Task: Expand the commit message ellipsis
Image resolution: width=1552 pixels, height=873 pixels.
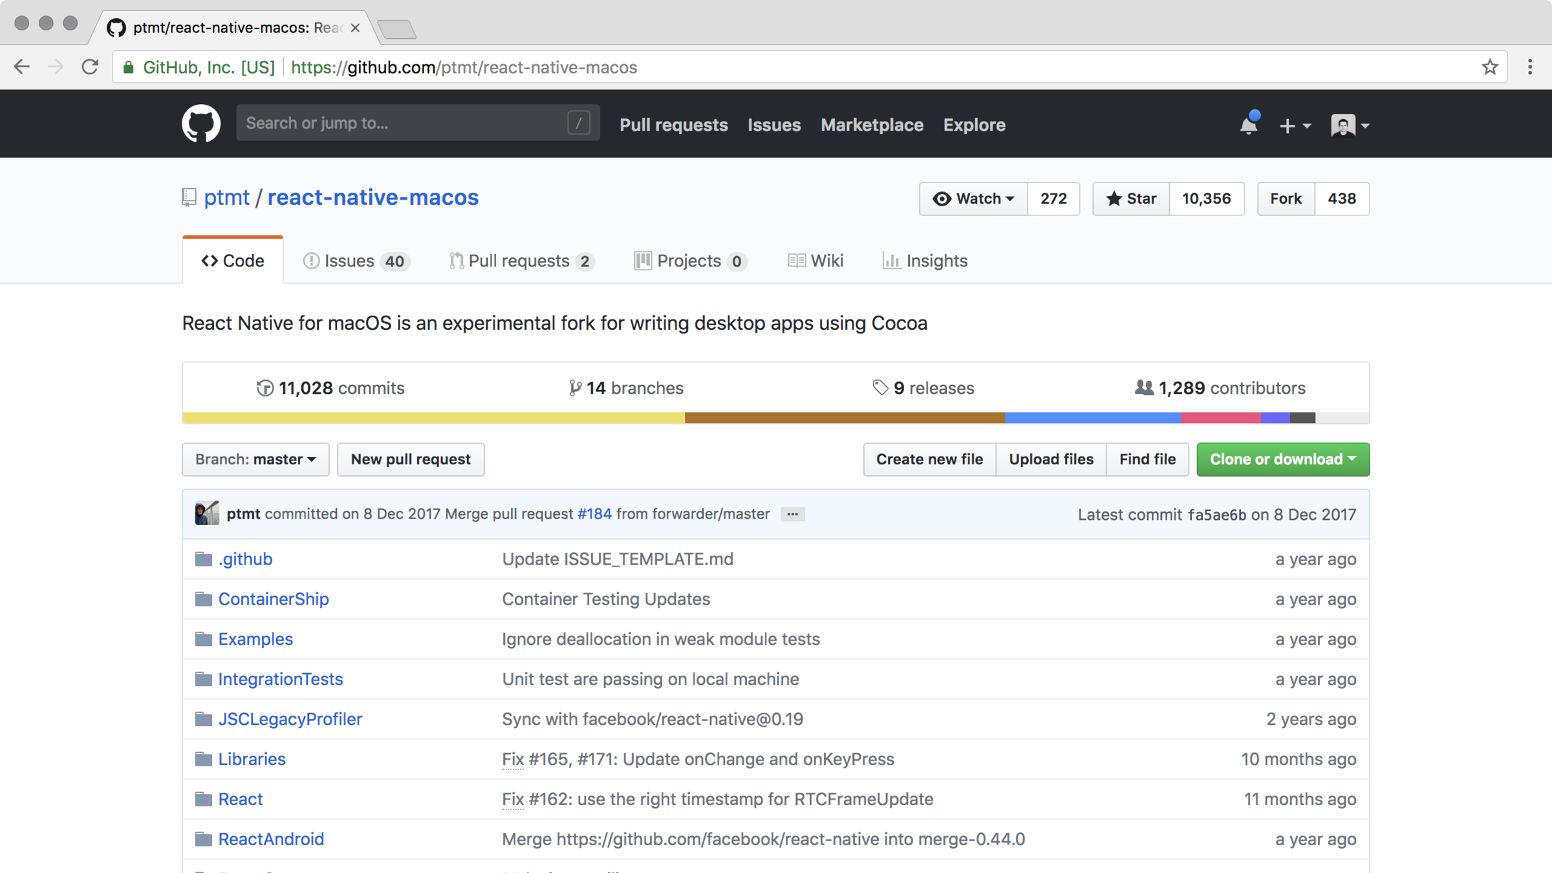Action: point(792,514)
